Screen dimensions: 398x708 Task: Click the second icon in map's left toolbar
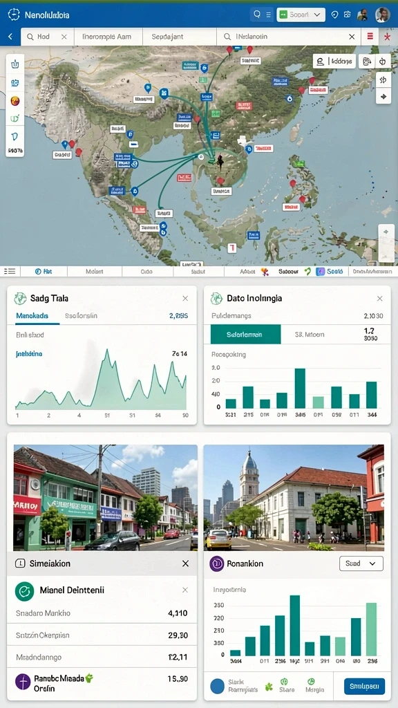coord(15,82)
